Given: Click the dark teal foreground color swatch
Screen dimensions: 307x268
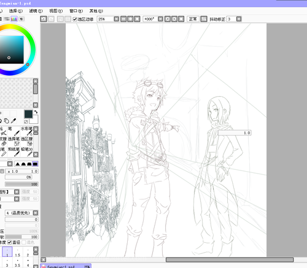Looking at the screenshot, I should (x=28, y=114).
